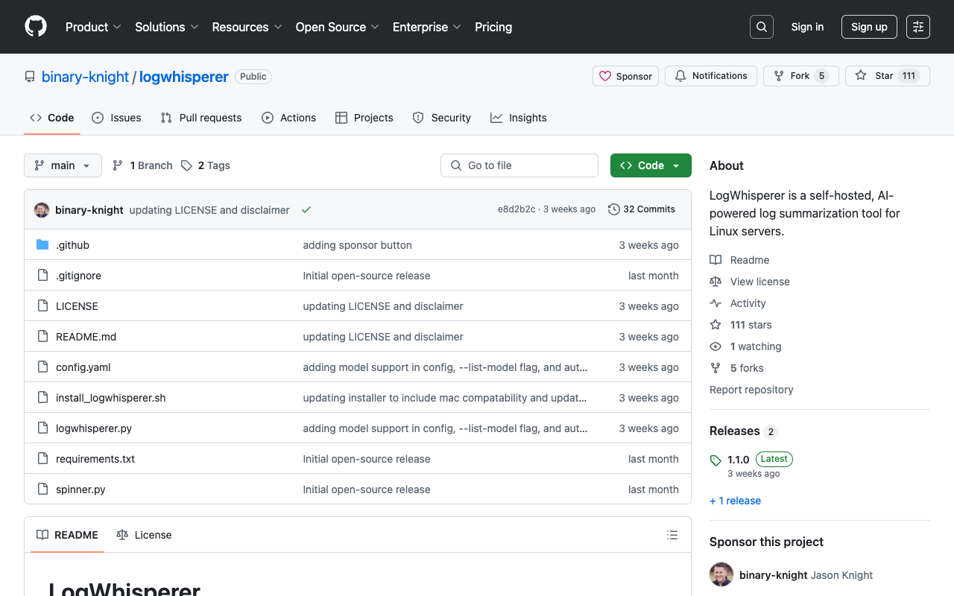Screen dimensions: 954x596
Task: Click the Go to file search box
Action: pyautogui.click(x=519, y=165)
